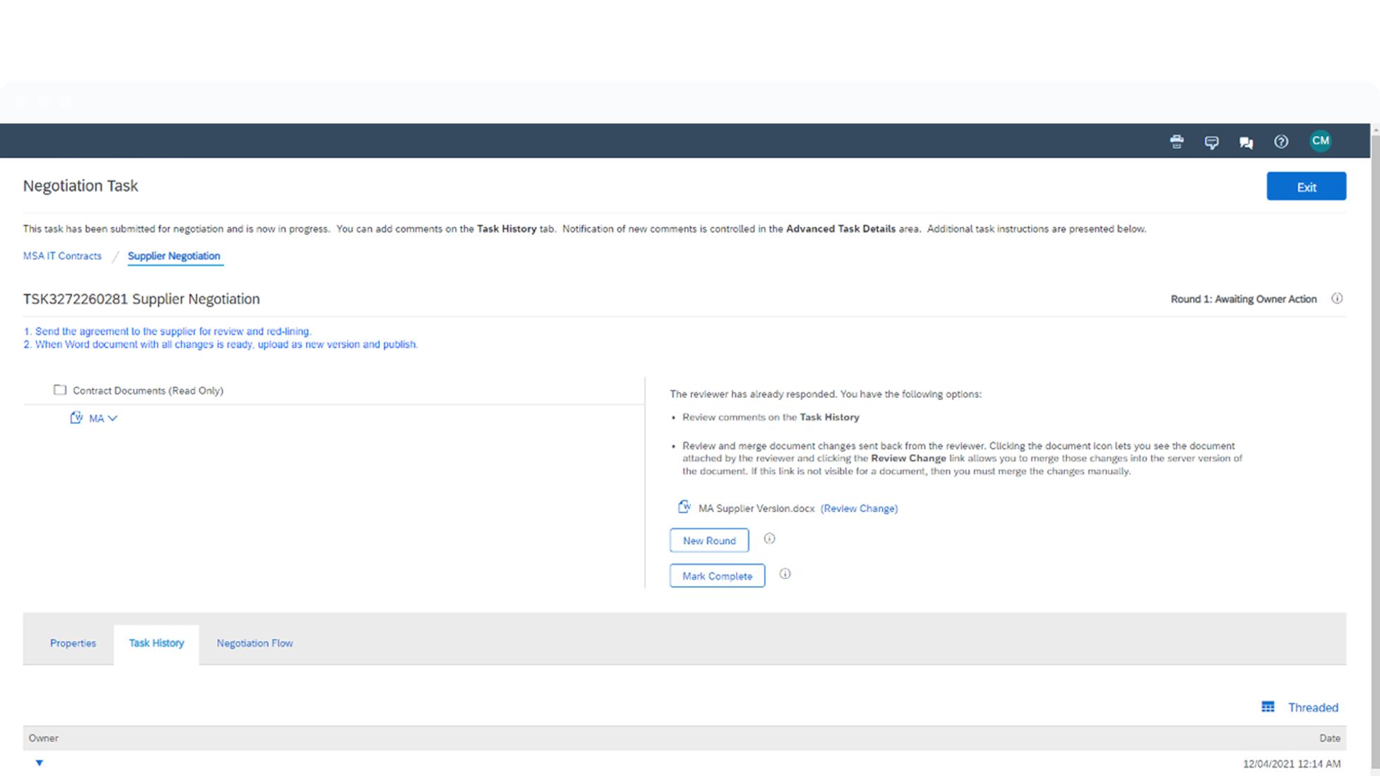
Task: Collapse the owner row disclosure triangle
Action: point(40,763)
